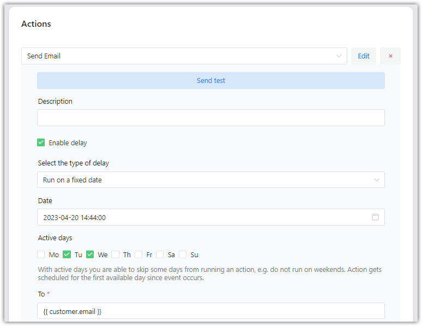Click the Date label
Viewport: 422px width, 326px height.
(45, 201)
